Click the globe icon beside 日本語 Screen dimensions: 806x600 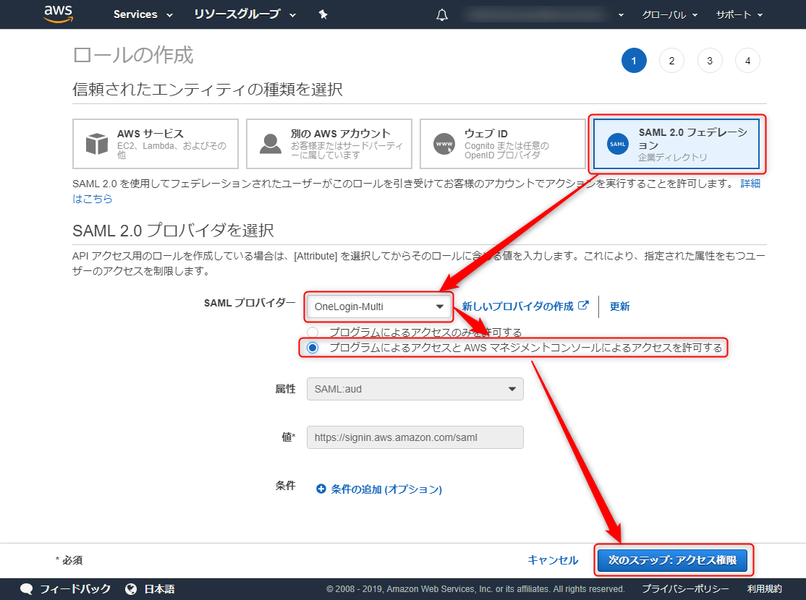pyautogui.click(x=131, y=588)
